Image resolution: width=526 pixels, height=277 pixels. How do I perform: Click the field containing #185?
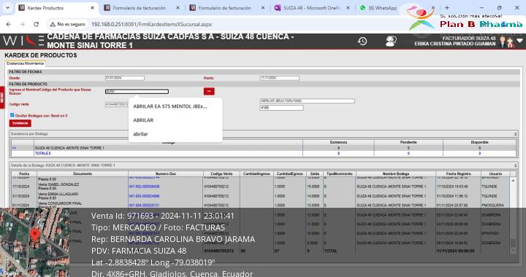[x=281, y=108]
